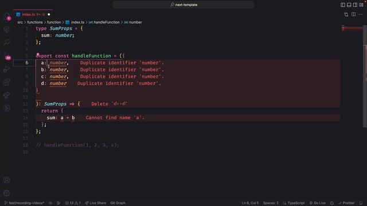Click the 'Delete' error hint on line 12
The height and width of the screenshot is (206, 367).
[x=109, y=104]
